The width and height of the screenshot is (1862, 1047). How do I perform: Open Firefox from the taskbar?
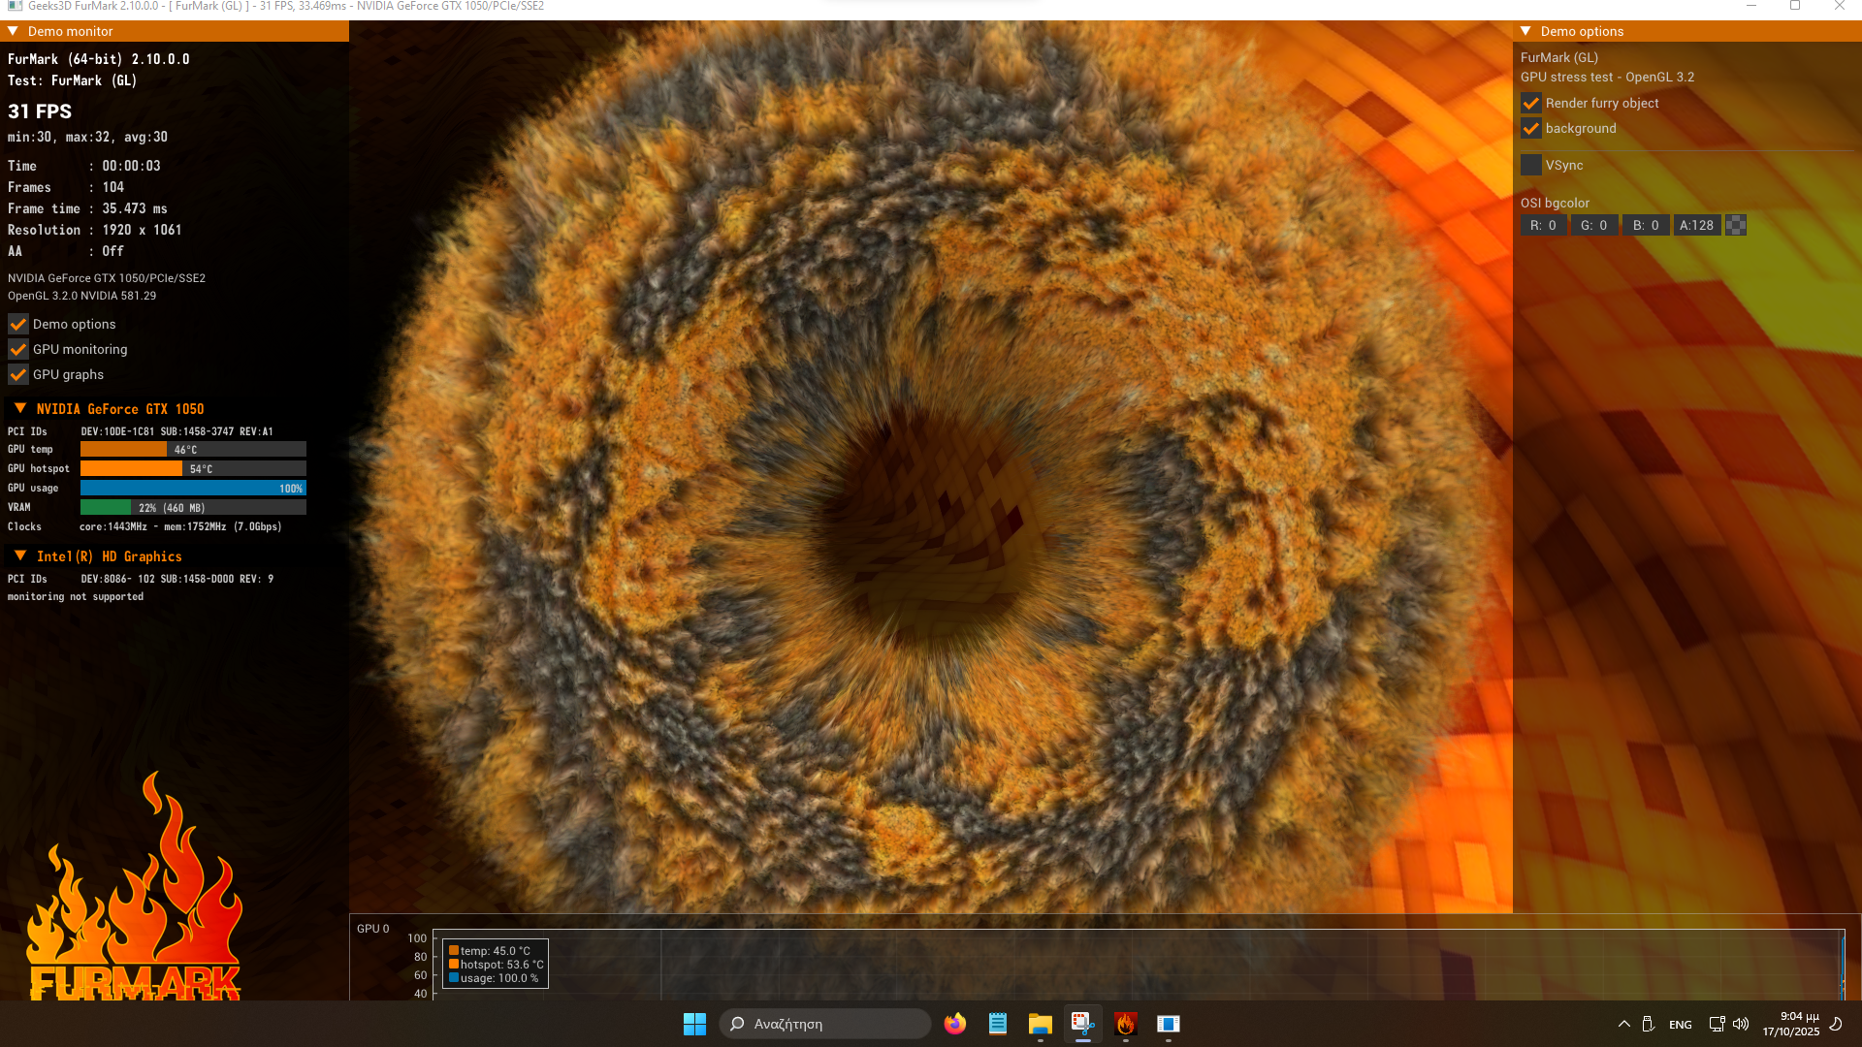click(x=955, y=1024)
